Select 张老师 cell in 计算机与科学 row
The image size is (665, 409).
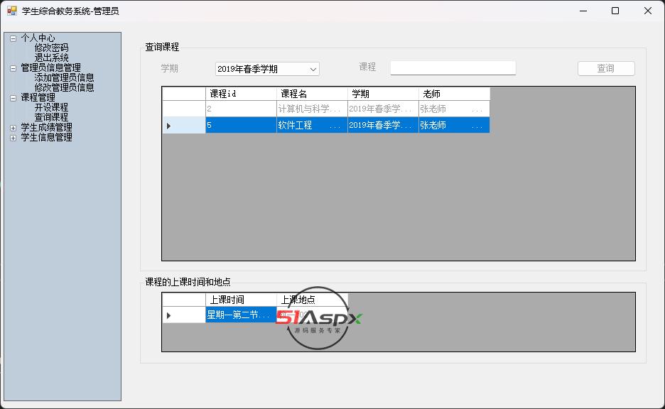[x=454, y=109]
